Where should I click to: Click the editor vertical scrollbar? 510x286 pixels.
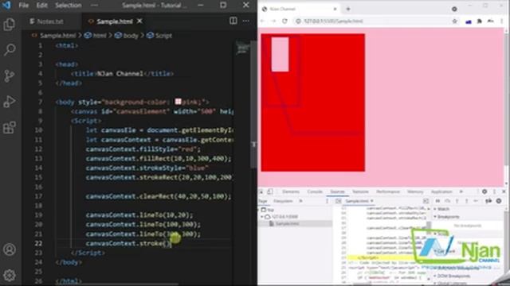coord(253,104)
